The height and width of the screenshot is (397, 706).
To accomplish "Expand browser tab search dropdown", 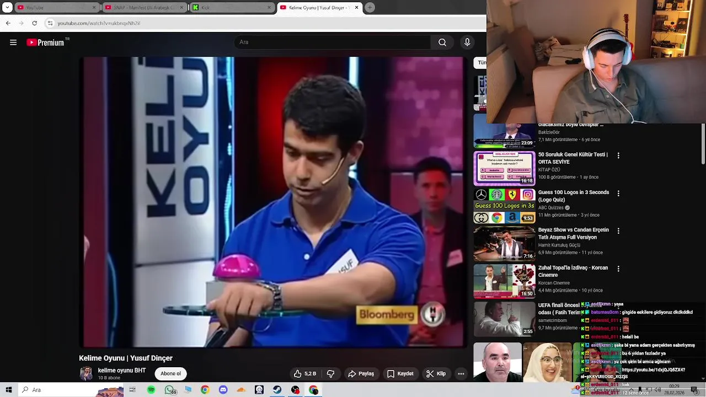I will point(7,7).
